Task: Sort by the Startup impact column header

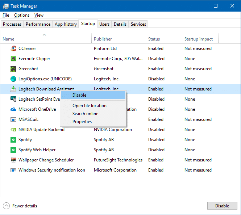Action: click(200, 39)
